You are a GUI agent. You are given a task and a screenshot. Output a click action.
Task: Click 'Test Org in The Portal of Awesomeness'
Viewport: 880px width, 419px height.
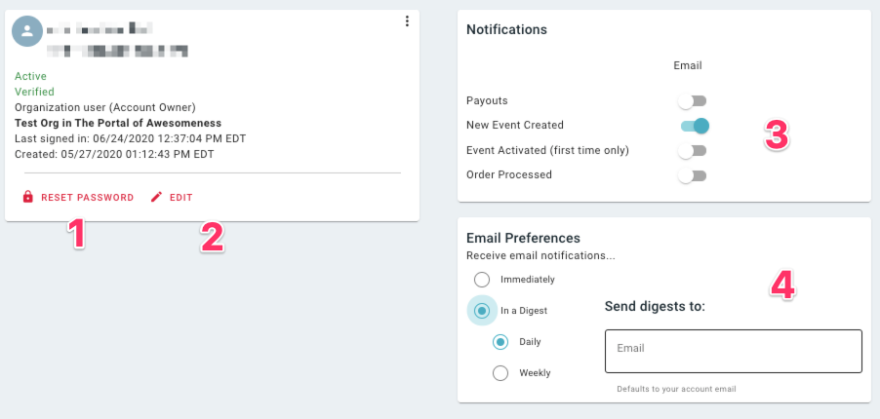118,123
